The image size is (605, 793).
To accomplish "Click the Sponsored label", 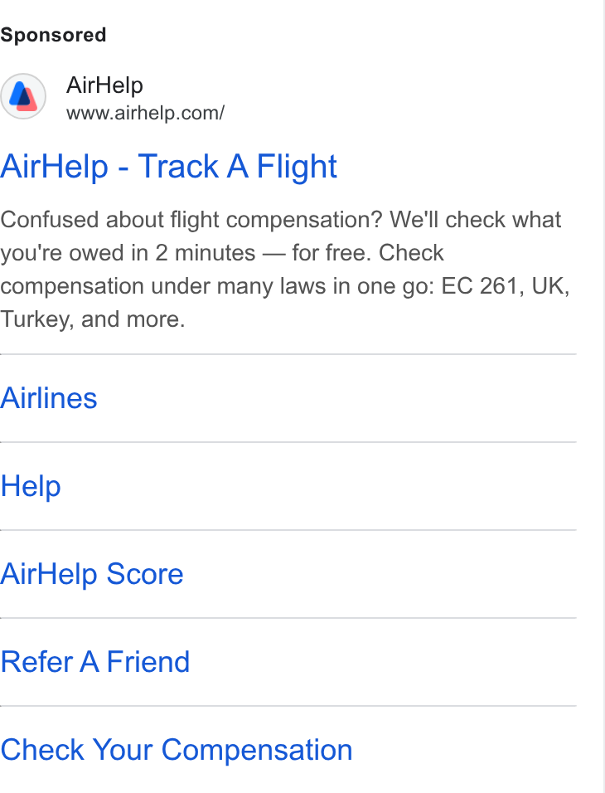I will coord(53,35).
